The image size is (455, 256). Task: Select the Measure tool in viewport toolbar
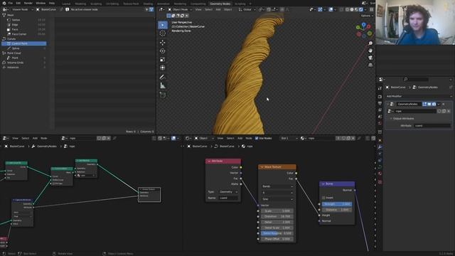(163, 85)
